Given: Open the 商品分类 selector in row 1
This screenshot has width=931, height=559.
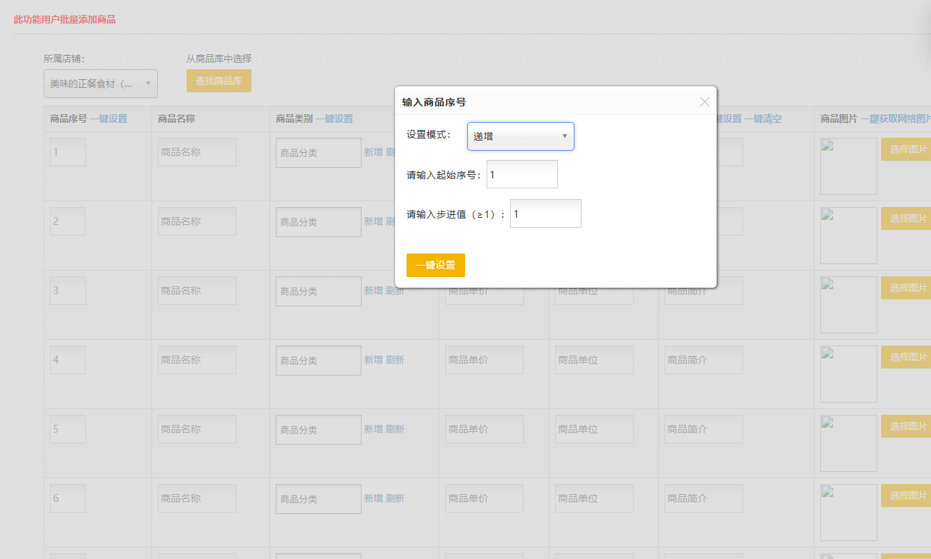Looking at the screenshot, I should pos(319,153).
